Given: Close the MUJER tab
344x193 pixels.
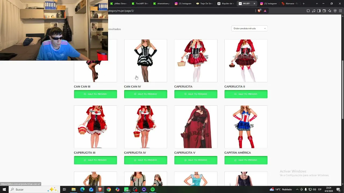Looking at the screenshot, I should click(x=254, y=3).
